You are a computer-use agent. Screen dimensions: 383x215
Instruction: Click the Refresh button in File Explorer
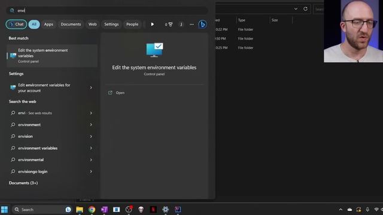[305, 9]
